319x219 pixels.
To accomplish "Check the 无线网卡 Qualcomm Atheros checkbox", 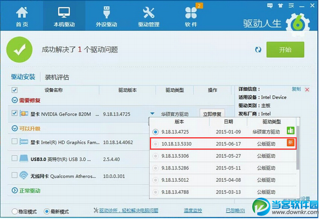I will pyautogui.click(x=14, y=175).
